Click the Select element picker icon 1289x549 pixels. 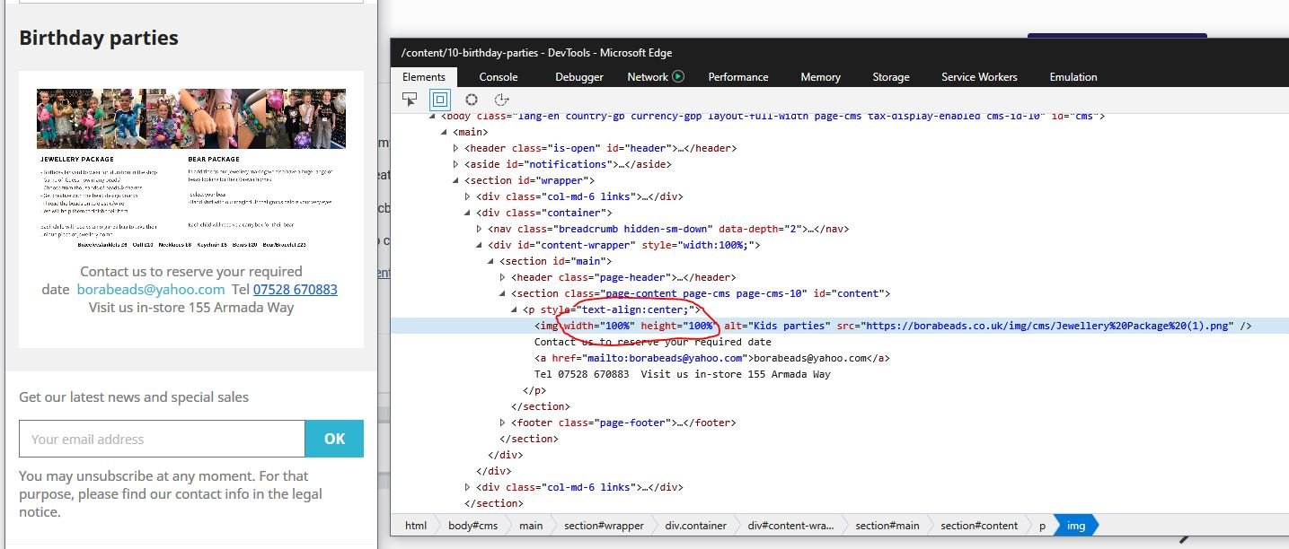(410, 100)
